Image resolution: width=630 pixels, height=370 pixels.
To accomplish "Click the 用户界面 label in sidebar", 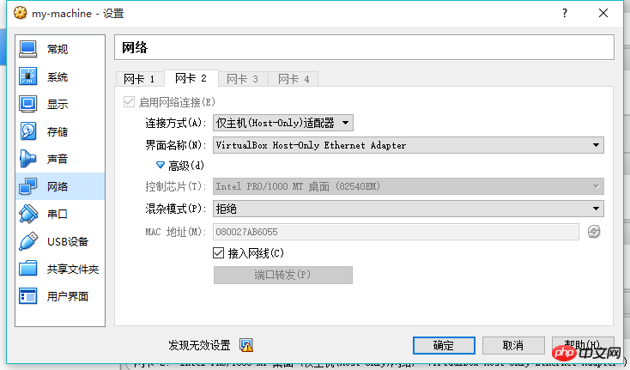I will [68, 296].
